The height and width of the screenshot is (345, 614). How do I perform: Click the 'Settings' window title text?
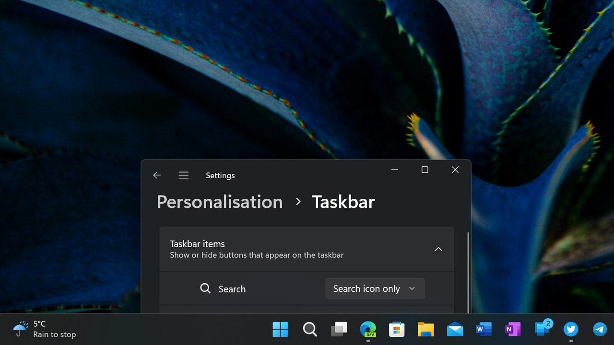[220, 175]
